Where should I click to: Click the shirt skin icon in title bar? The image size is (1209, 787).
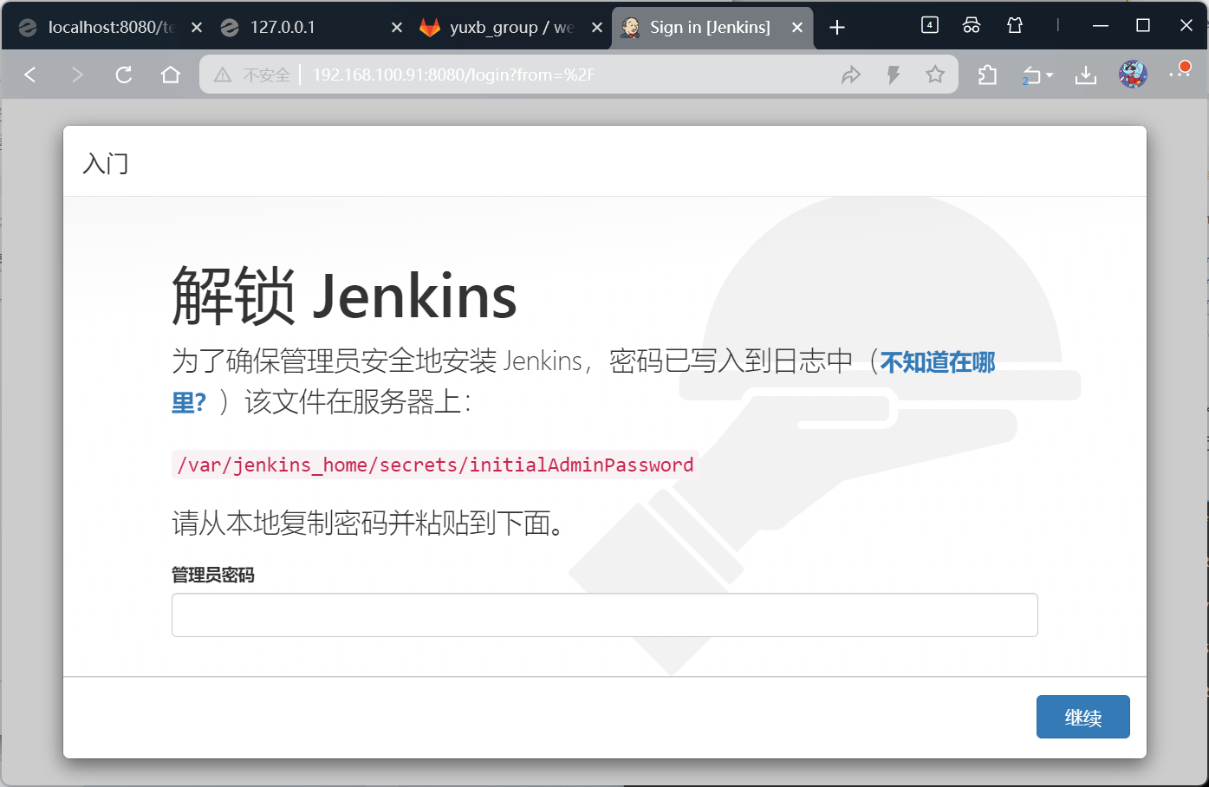point(1015,25)
